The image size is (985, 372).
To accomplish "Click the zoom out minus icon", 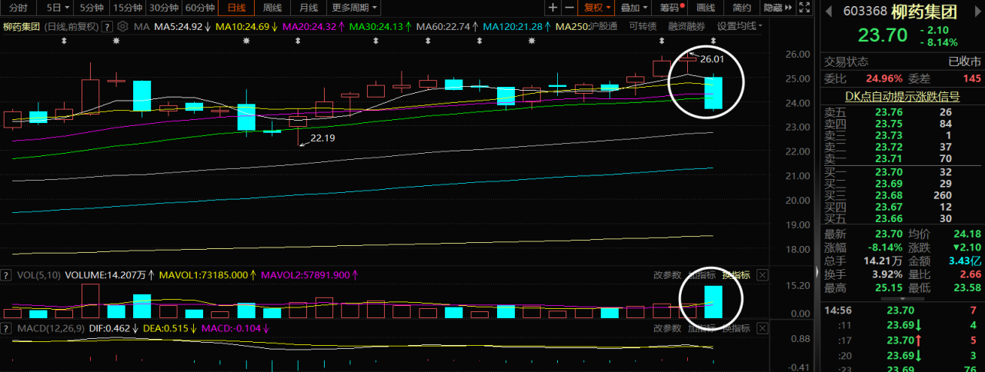I will pos(569,8).
